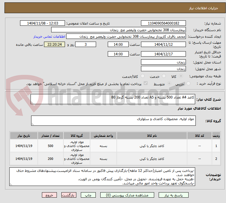Click the remaining time 22:20:24 field
The height and width of the screenshot is (203, 226).
54,44
